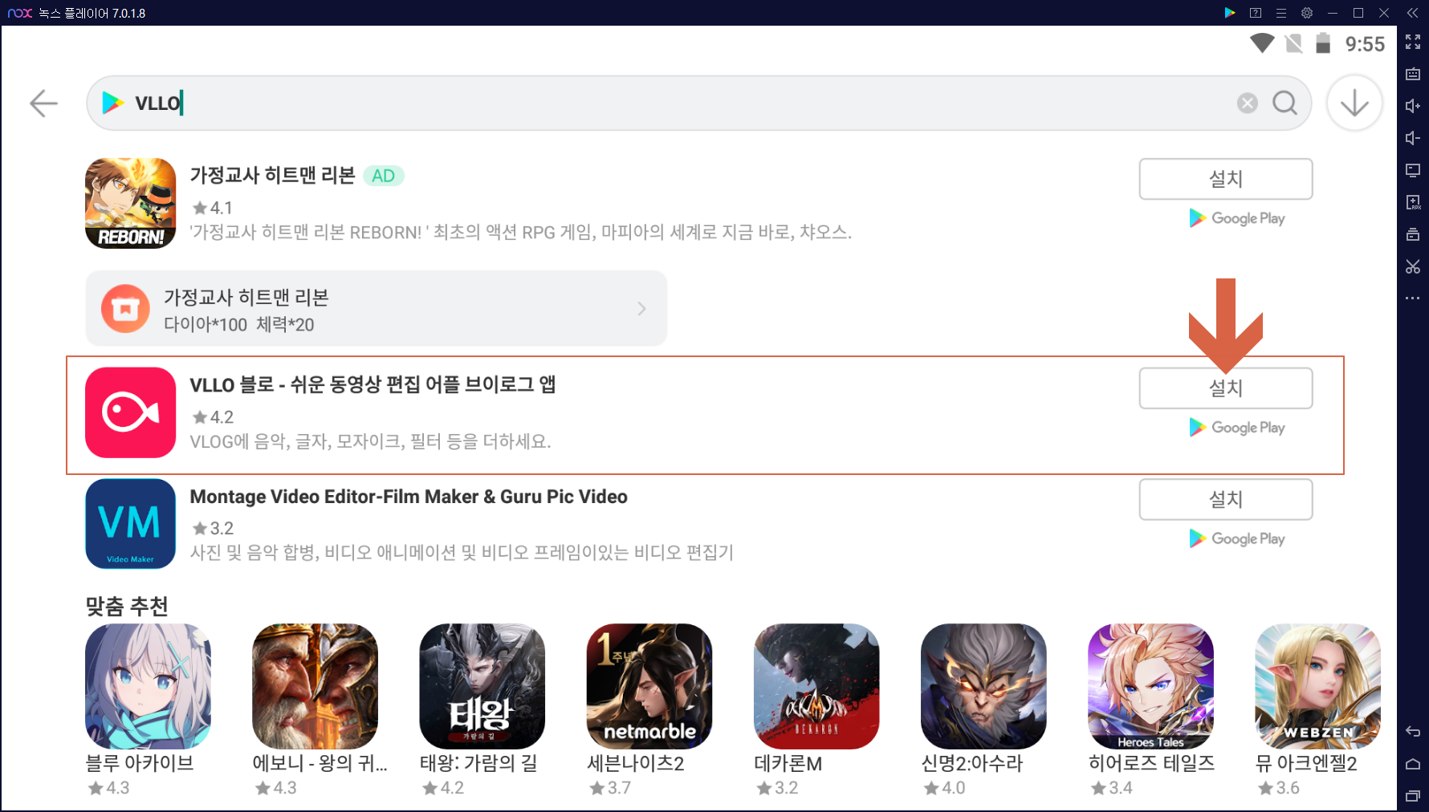Click the VLLO ★4.2 rating

click(213, 417)
